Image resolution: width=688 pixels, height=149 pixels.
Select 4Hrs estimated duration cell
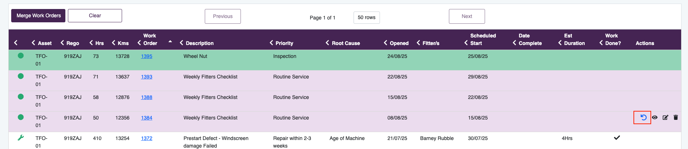point(567,138)
